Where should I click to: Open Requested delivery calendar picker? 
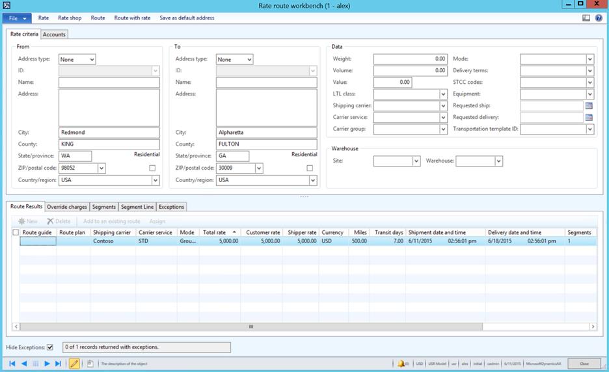coord(589,117)
